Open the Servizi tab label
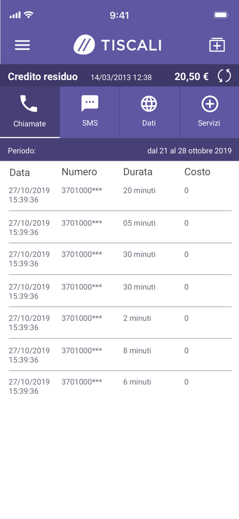 [209, 123]
